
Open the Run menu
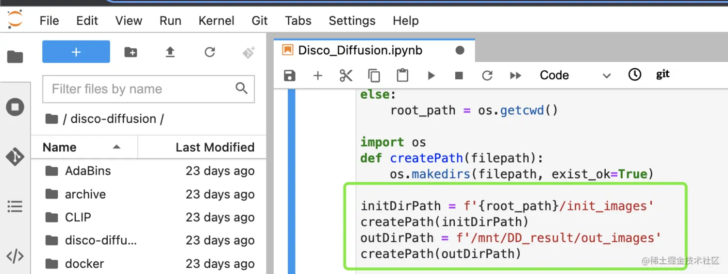[x=170, y=21]
